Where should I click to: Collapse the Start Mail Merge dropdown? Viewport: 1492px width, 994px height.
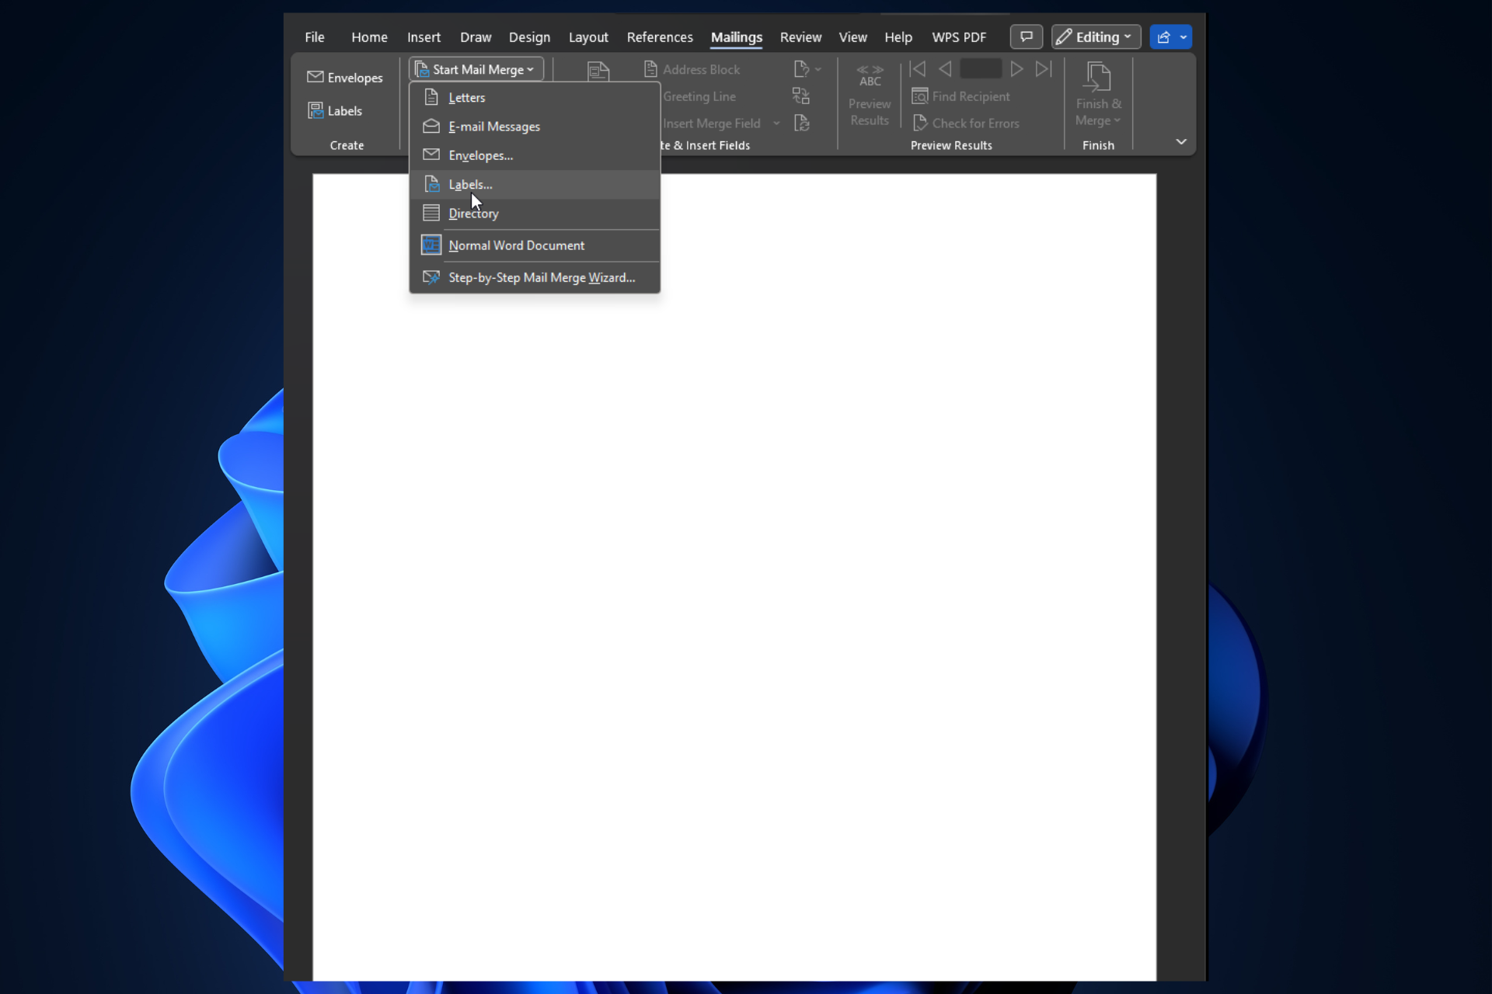coord(476,69)
